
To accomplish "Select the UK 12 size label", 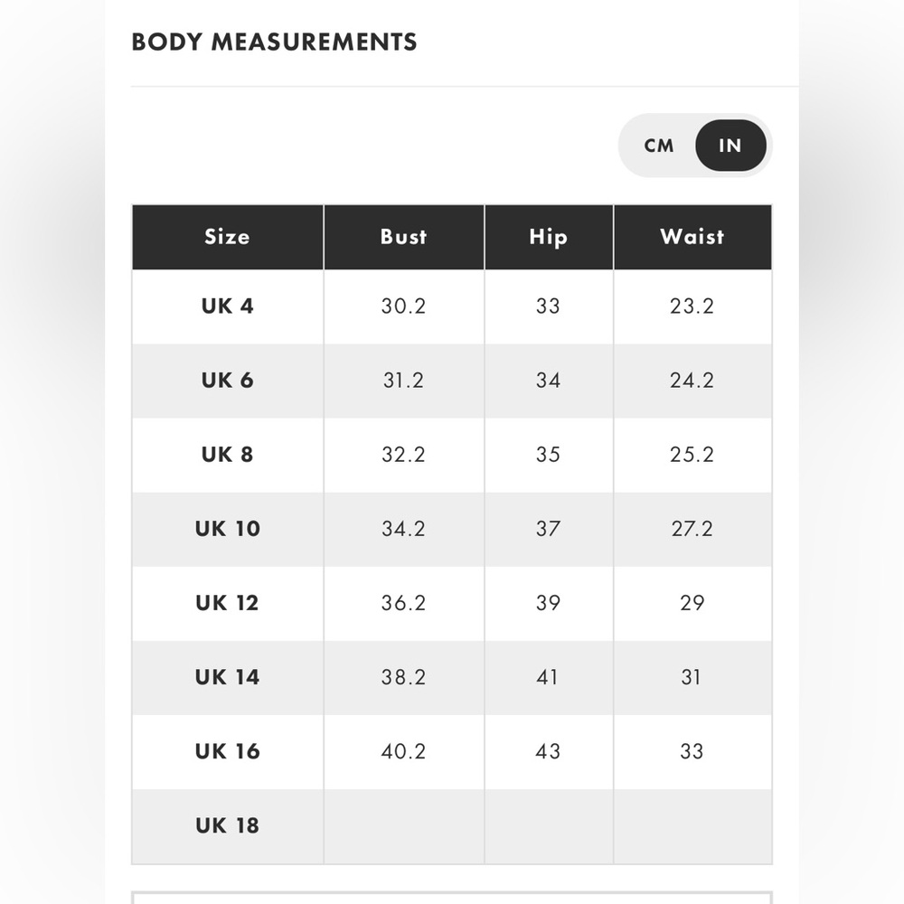I will 227,603.
